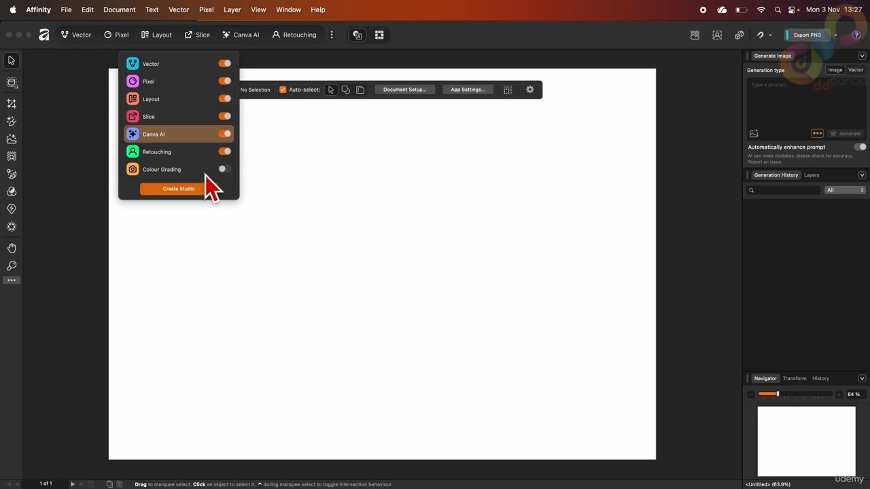Image resolution: width=870 pixels, height=489 pixels.
Task: Enable the Colour Grading studio toggle
Action: [x=224, y=169]
